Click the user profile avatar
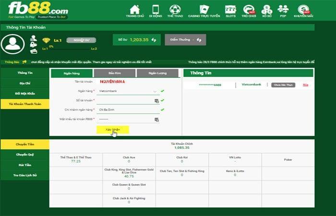336x216 pixels. pyautogui.click(x=13, y=44)
